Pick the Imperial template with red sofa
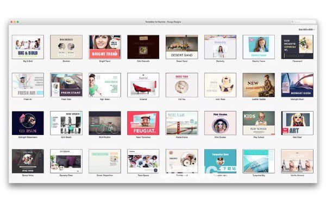Image resolution: width=326 pixels, height=204 pixels. point(143,85)
